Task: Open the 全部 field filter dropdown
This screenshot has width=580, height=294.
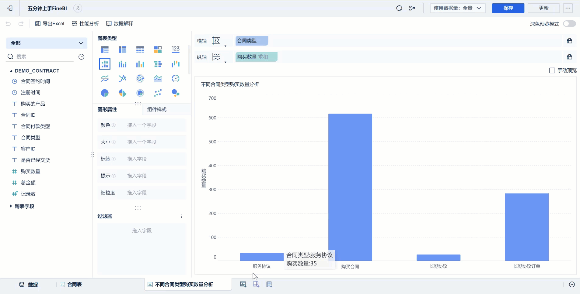Action: tap(47, 43)
